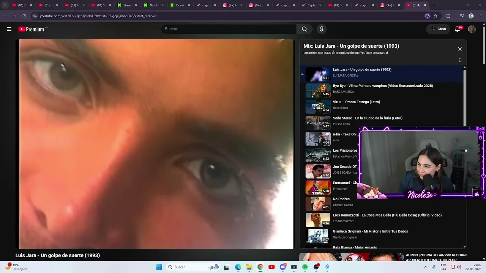Open the LUISJARA OFICIAL channel name
This screenshot has width=486, height=273.
click(x=346, y=75)
